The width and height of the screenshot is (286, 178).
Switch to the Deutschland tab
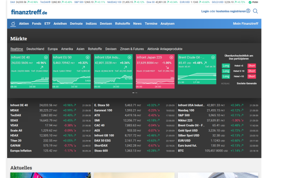click(x=35, y=49)
